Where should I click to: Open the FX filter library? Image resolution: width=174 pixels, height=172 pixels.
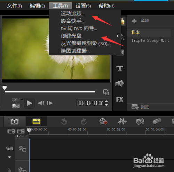tap(120, 99)
